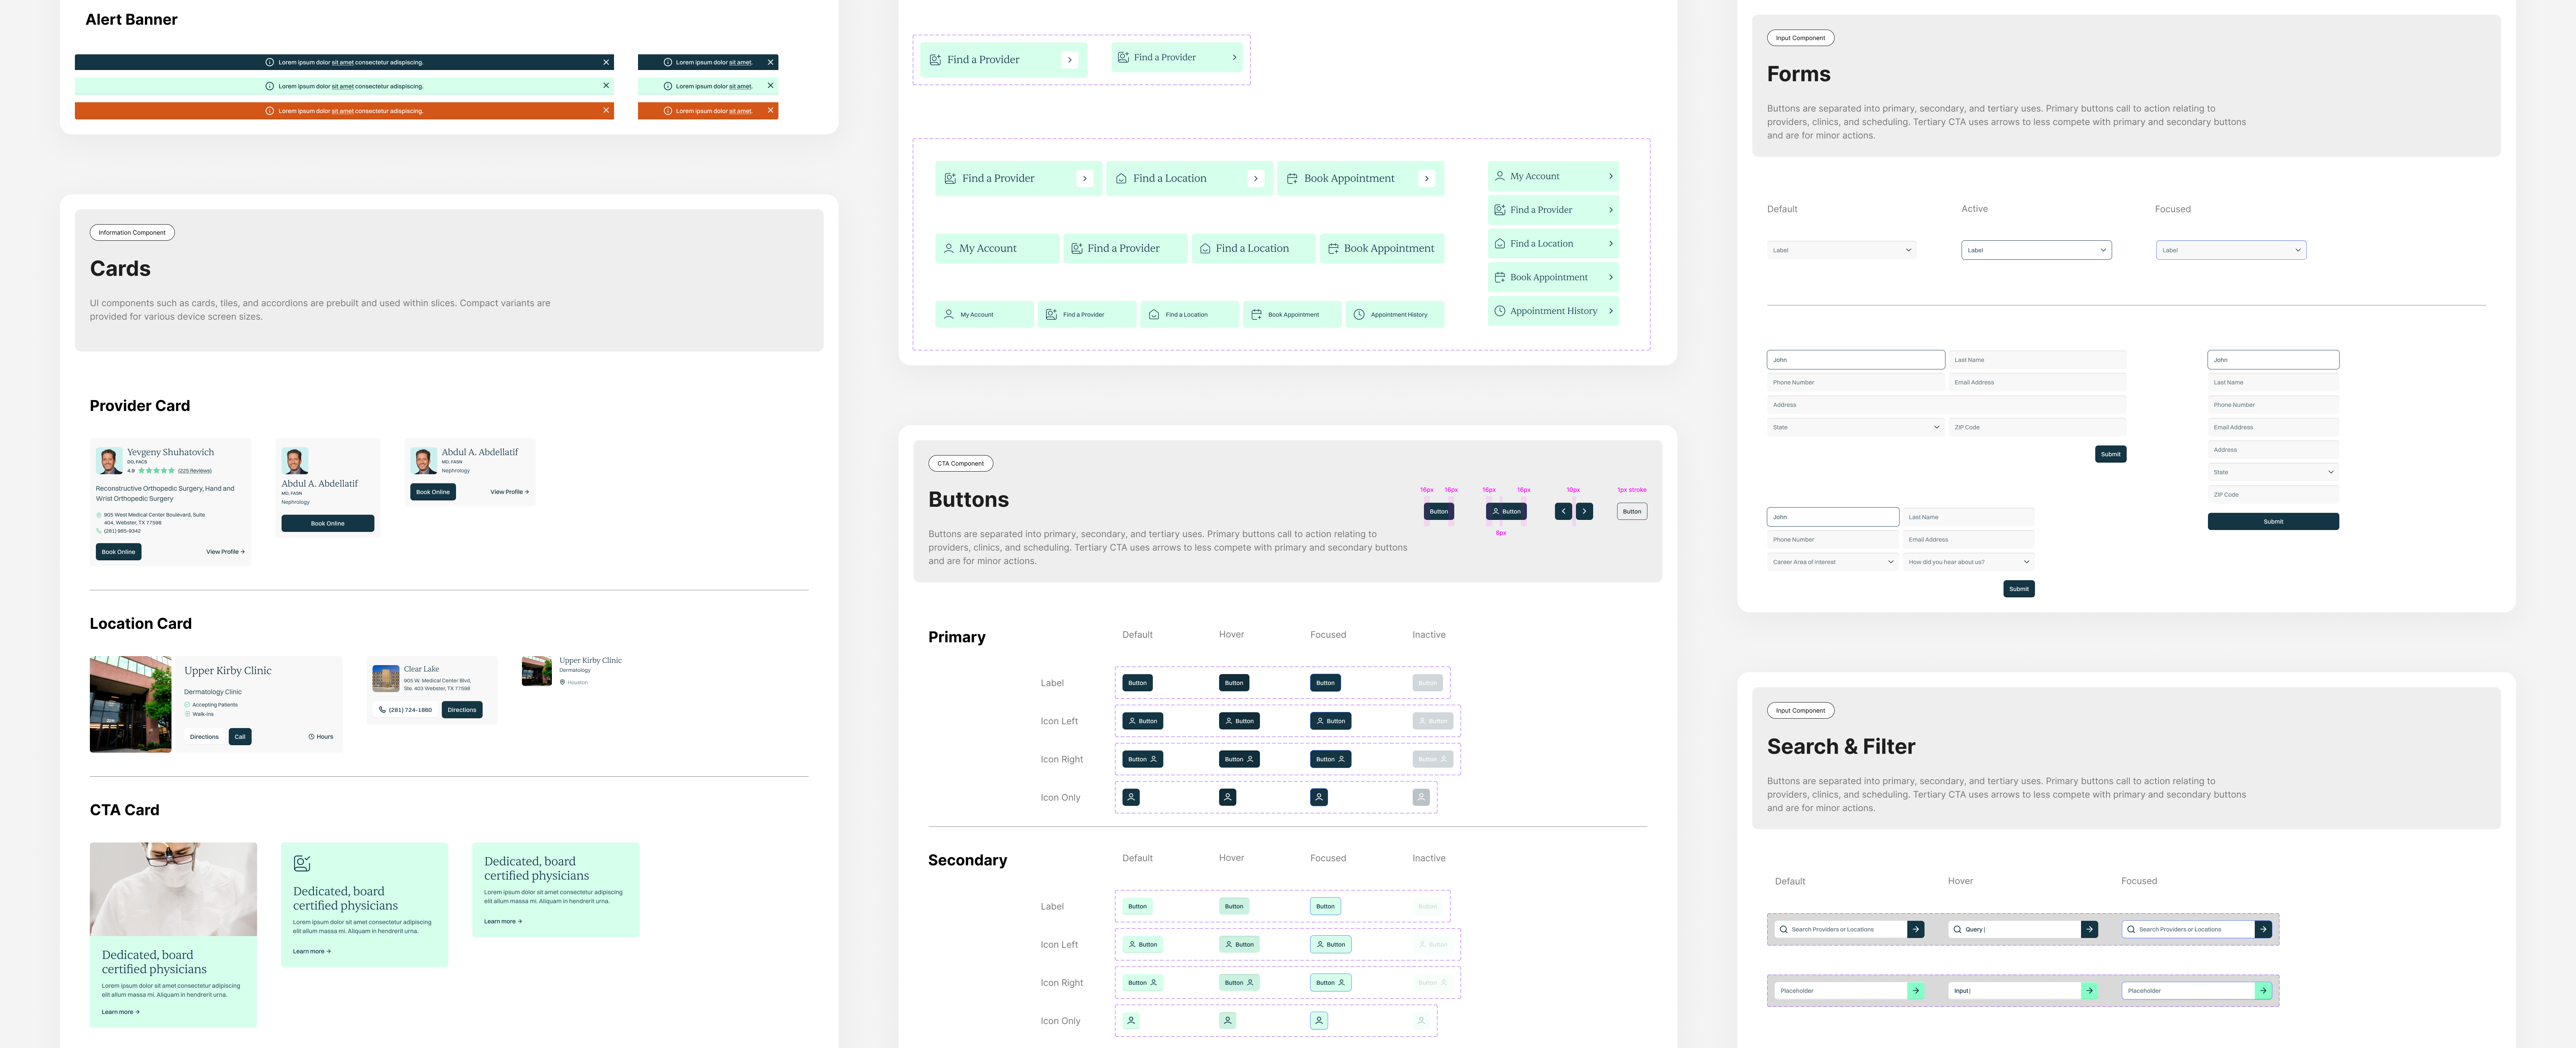This screenshot has width=2576, height=1048.
Task: Click the Secondary Icon Only Default button
Action: tap(1131, 1021)
